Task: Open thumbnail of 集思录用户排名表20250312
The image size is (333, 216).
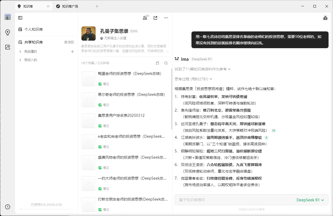Action: tap(89, 121)
